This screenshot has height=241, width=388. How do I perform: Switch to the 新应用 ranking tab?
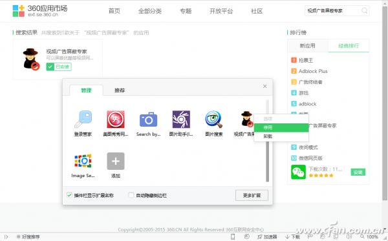click(x=308, y=46)
